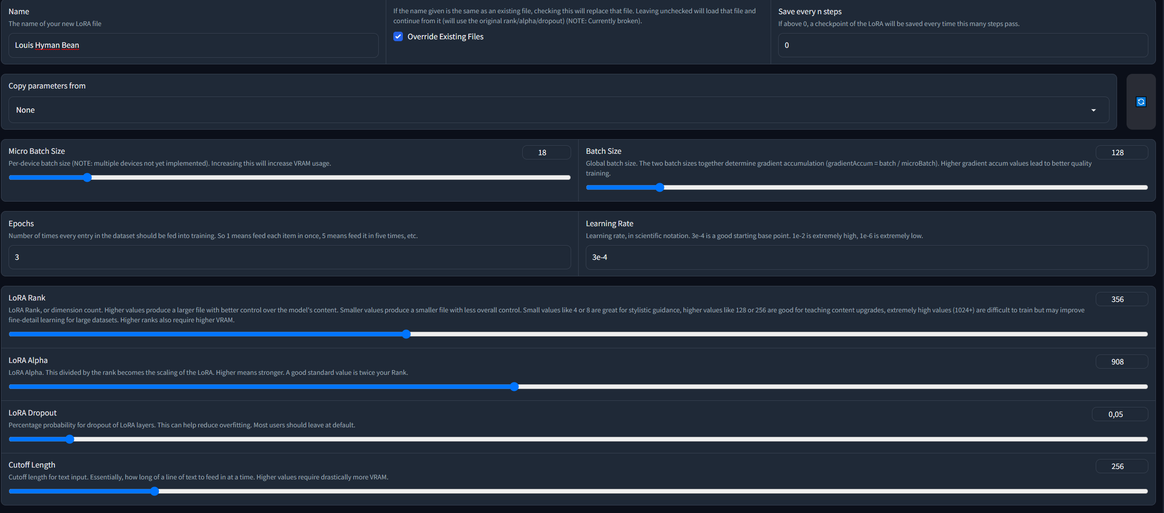Click the Cutoff Length value box showing 256
Screen dimensions: 1164x513
click(1121, 466)
